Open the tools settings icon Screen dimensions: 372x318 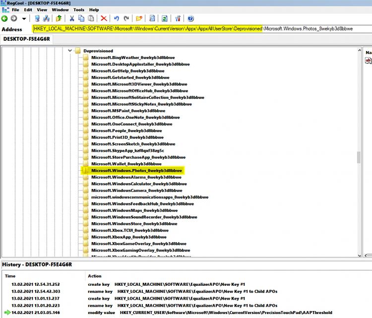[x=178, y=18]
